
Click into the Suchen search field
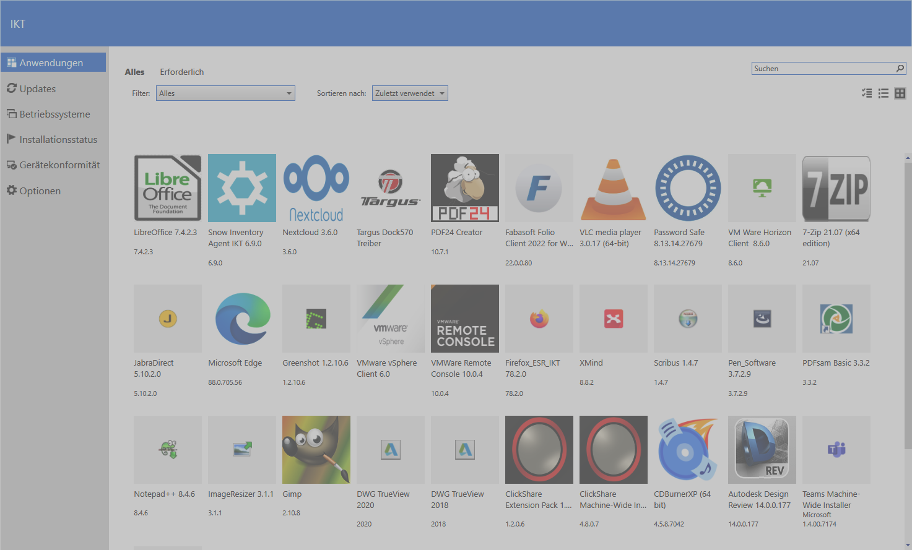(822, 68)
